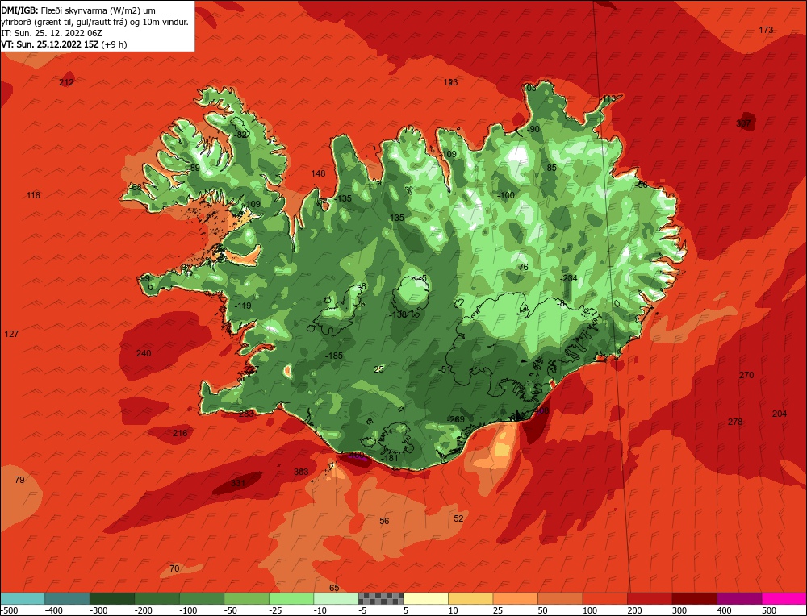
Task: Click the value 65 above the legend
Action: (x=334, y=588)
